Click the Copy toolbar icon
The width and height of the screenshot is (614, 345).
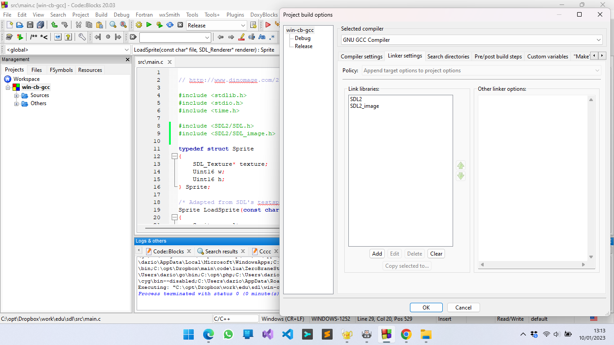pyautogui.click(x=89, y=25)
